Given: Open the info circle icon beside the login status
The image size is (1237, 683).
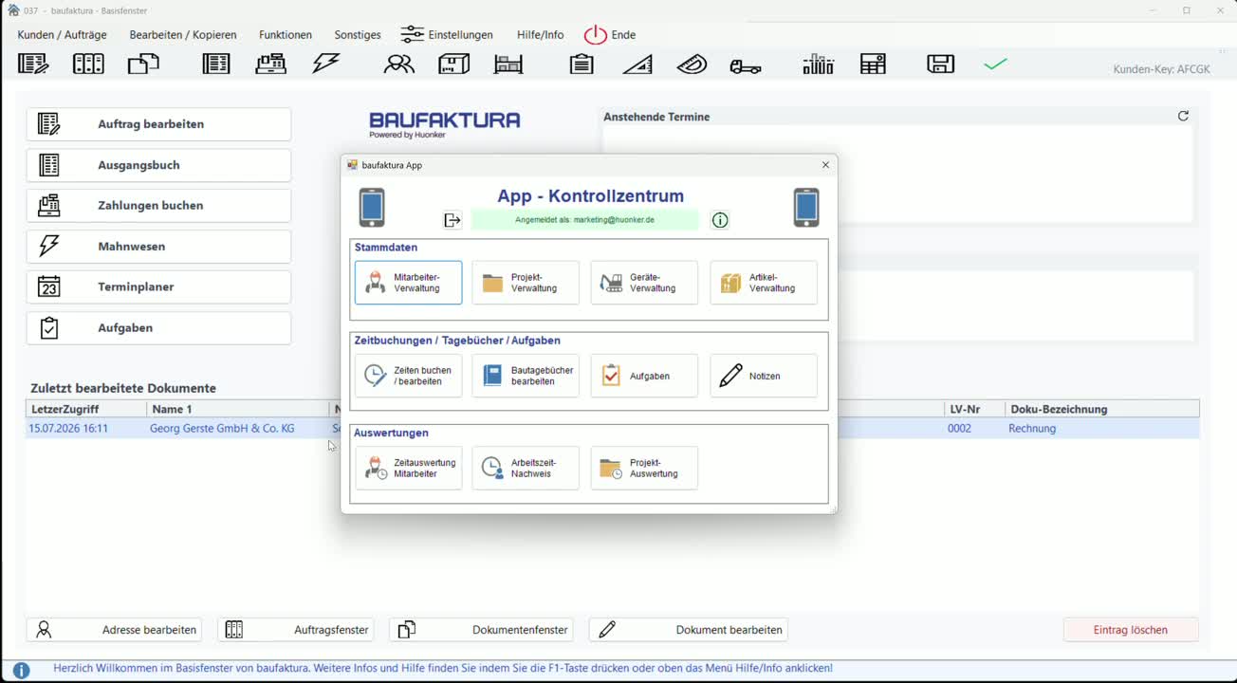Looking at the screenshot, I should click(x=720, y=220).
